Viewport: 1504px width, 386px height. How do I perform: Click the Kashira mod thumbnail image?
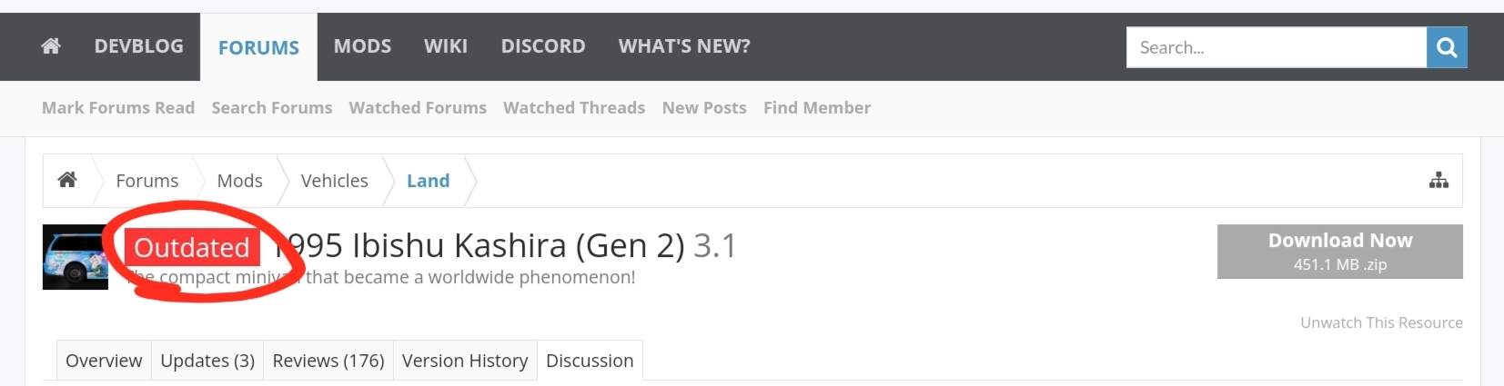pyautogui.click(x=75, y=257)
